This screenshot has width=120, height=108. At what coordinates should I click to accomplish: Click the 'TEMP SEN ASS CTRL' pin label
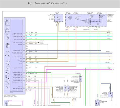point(17,88)
